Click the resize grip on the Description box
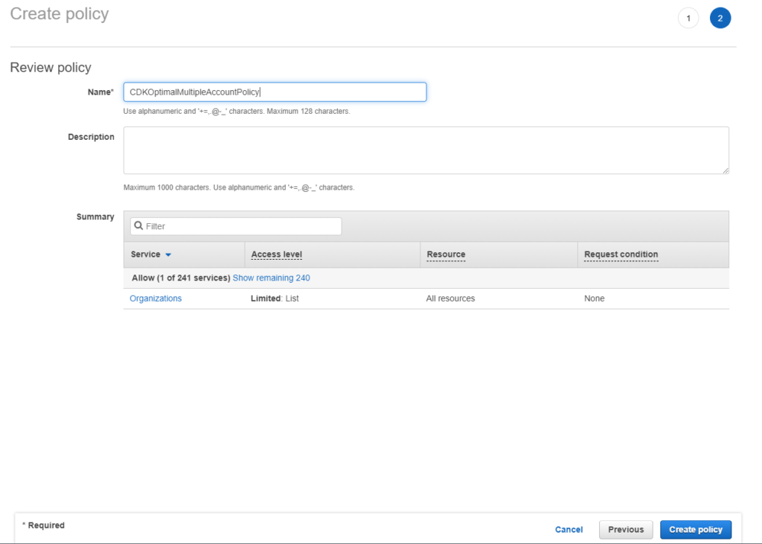 pyautogui.click(x=726, y=171)
